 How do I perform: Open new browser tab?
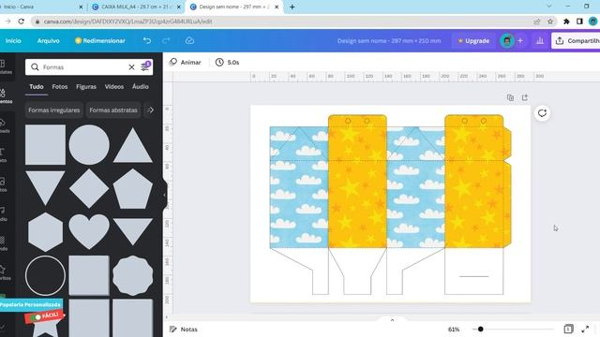292,7
